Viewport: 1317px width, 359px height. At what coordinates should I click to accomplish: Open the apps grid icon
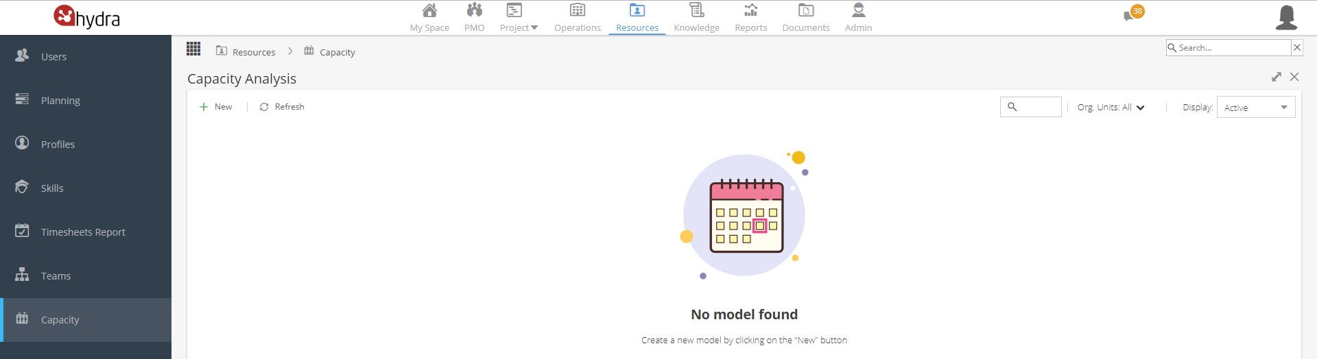[193, 49]
